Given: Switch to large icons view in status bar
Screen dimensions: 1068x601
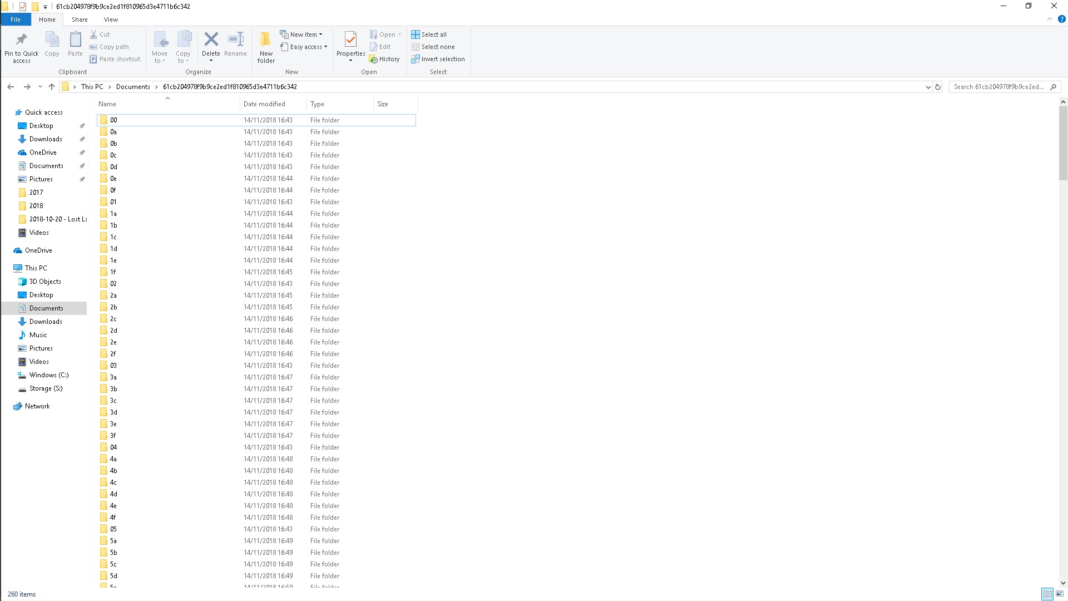Looking at the screenshot, I should click(1060, 594).
